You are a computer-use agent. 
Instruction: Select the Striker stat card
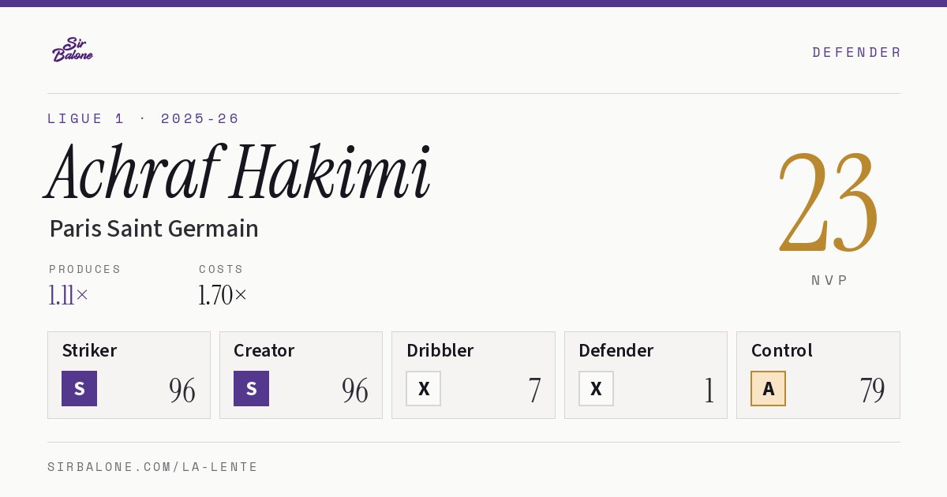click(129, 375)
